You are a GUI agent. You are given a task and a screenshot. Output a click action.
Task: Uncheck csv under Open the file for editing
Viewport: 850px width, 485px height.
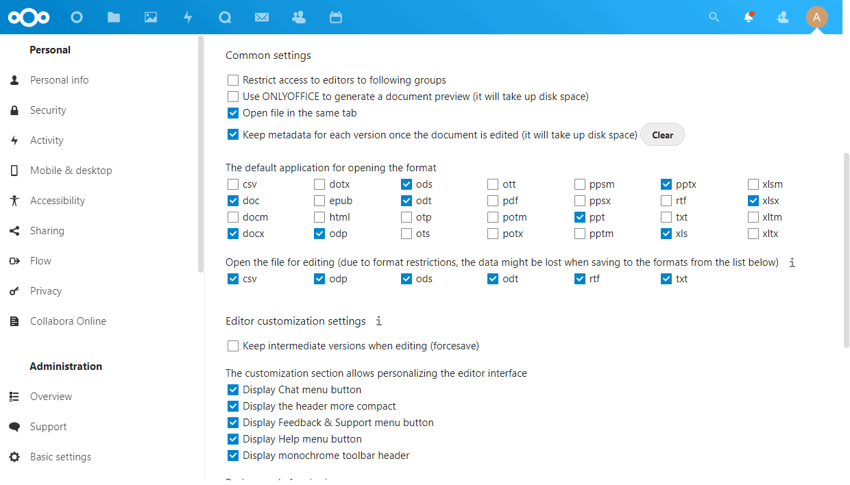click(x=233, y=279)
